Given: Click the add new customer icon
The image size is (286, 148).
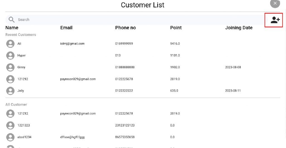Looking at the screenshot, I should (275, 20).
